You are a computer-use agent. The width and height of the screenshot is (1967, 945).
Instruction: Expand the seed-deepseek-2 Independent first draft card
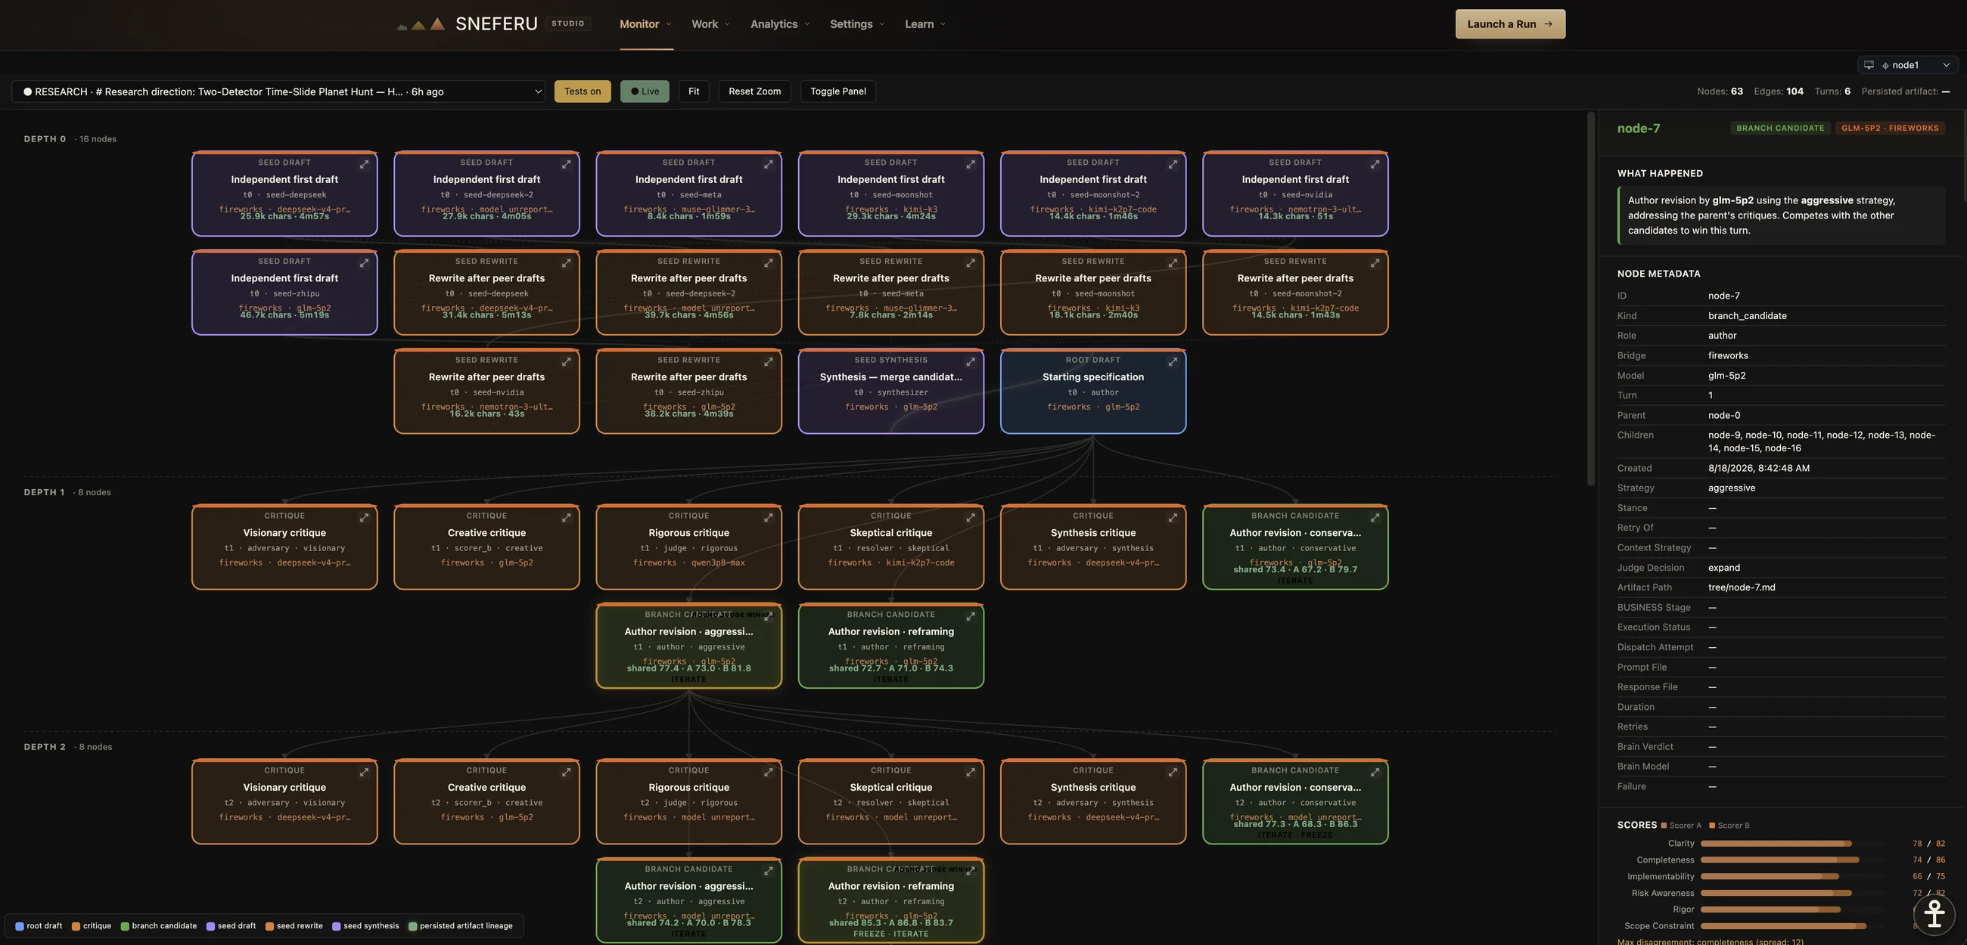[x=567, y=164]
